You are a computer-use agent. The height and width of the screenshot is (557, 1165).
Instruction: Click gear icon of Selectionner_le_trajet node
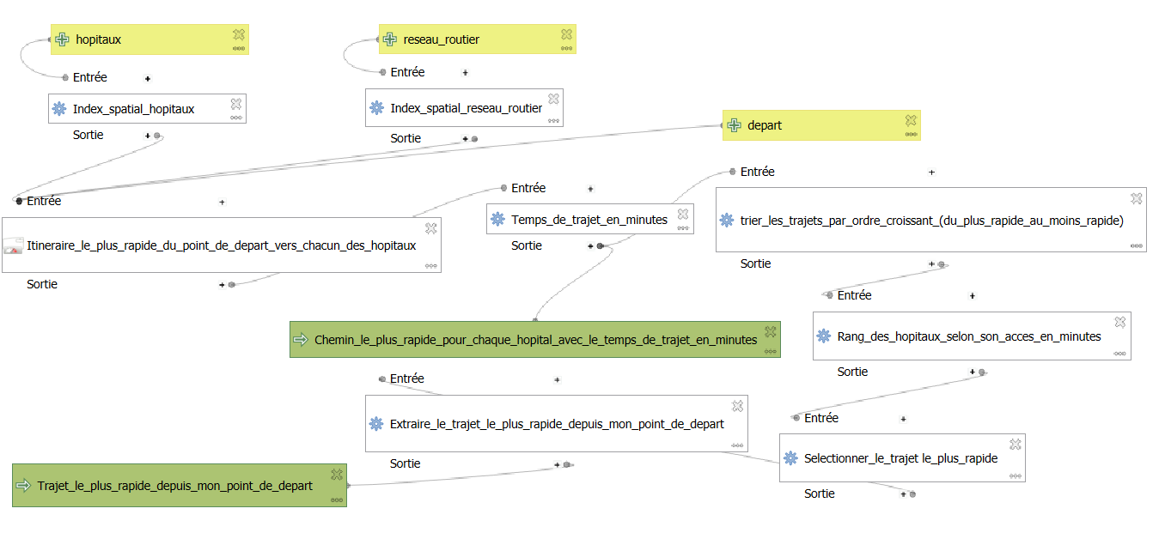(x=791, y=458)
